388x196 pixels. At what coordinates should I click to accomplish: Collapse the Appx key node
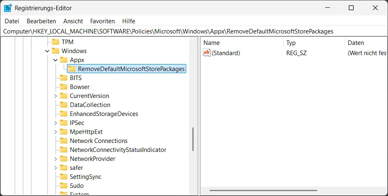[56, 60]
